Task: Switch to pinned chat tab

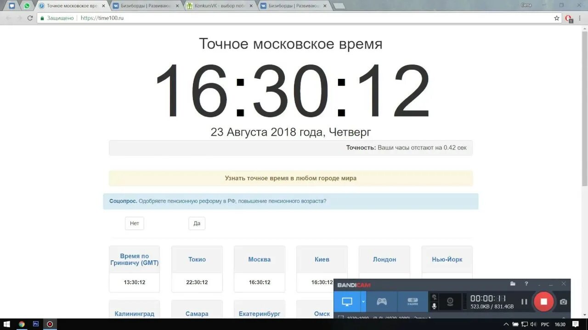Action: click(x=12, y=6)
